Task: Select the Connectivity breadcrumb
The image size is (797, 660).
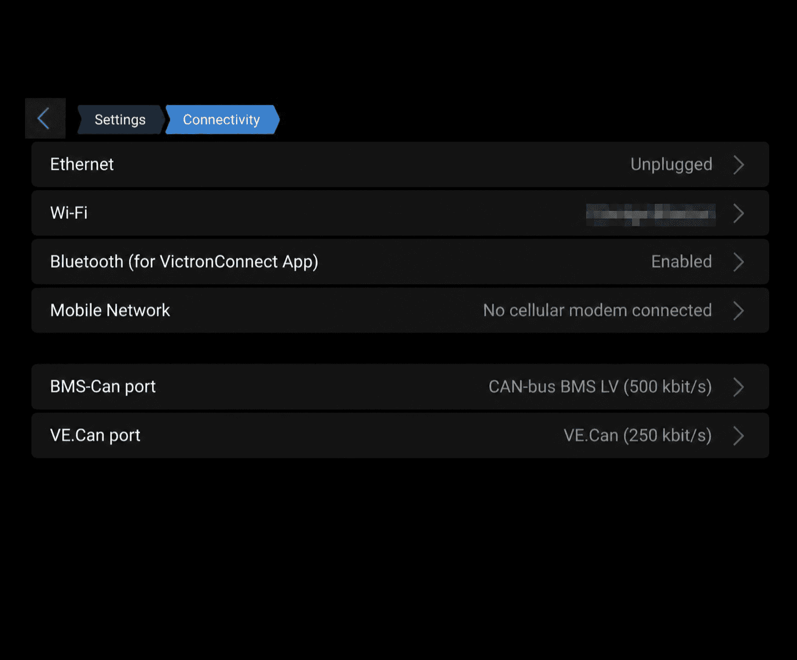Action: (x=222, y=120)
